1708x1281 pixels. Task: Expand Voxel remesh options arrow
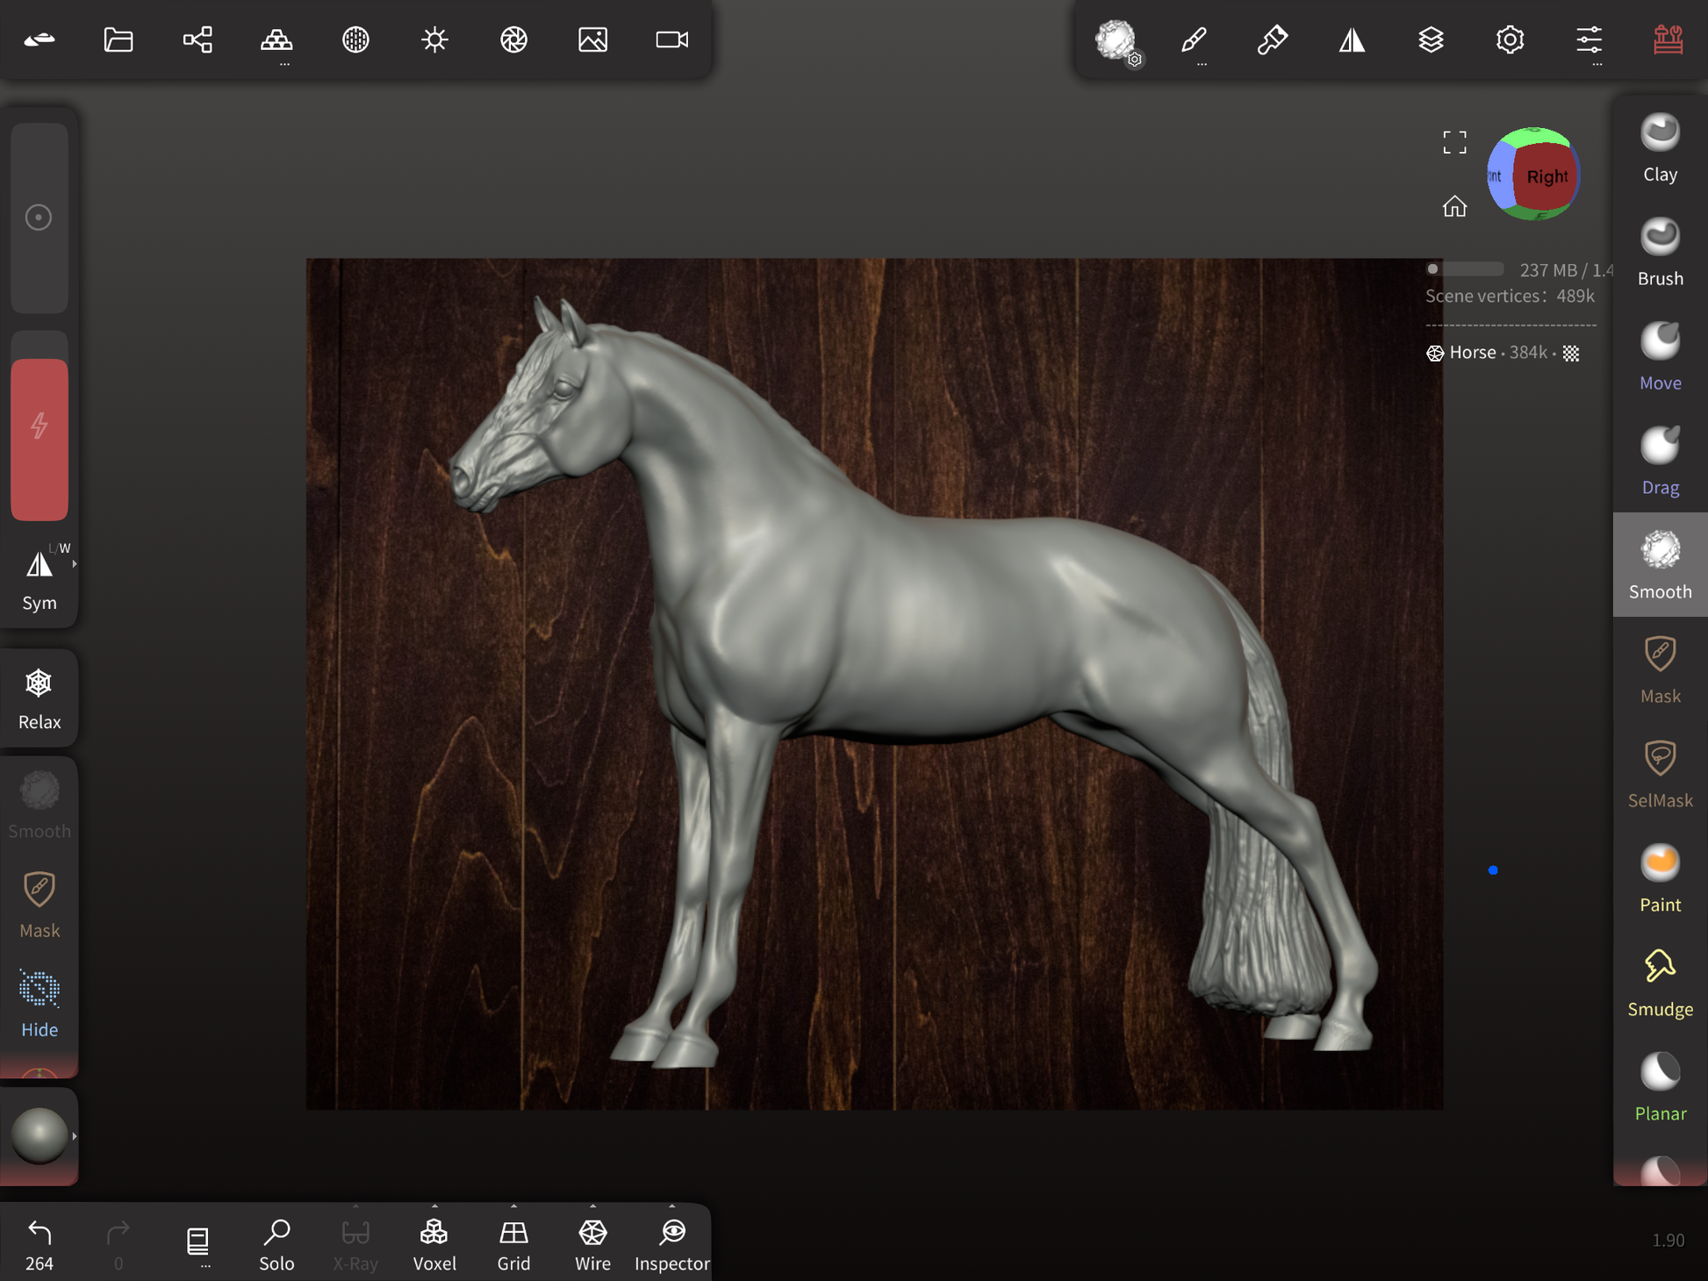[x=434, y=1206]
